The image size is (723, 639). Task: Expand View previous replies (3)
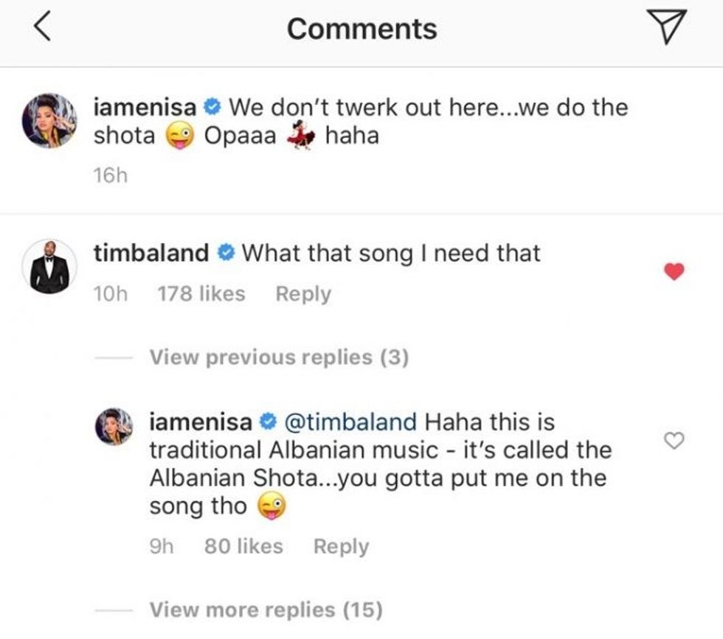279,357
